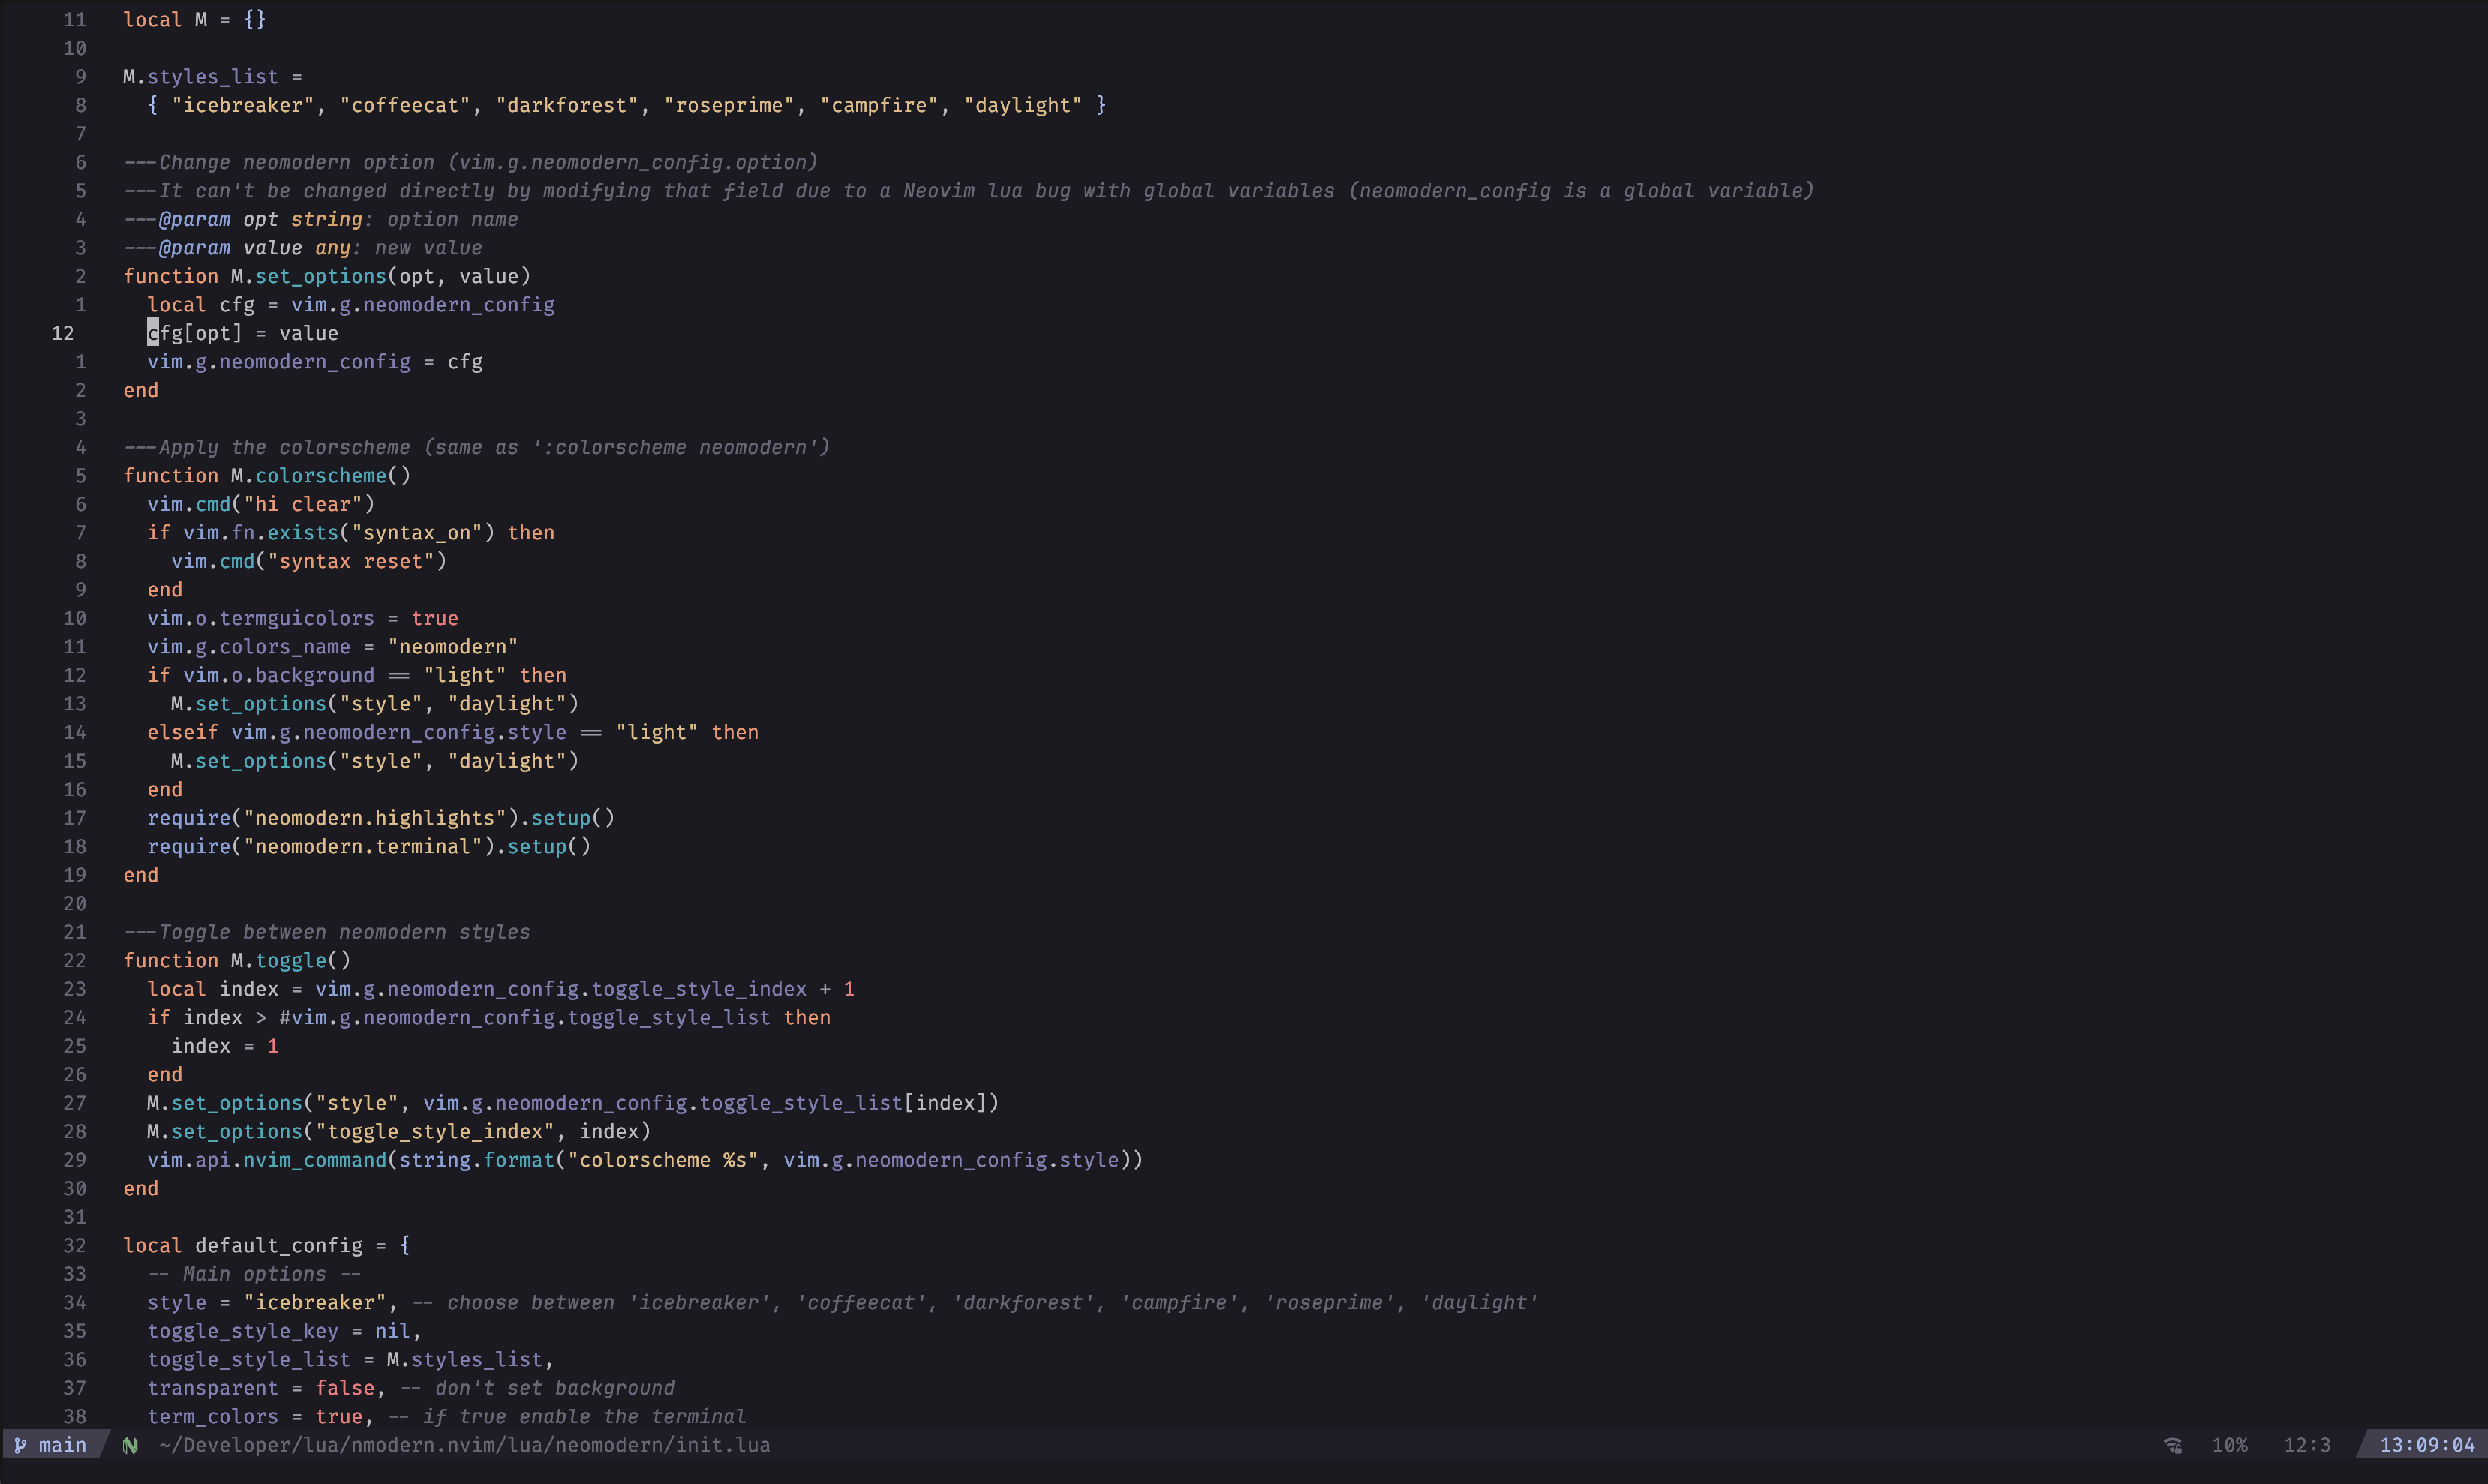Viewport: 2488px width, 1484px height.
Task: Click M.set_options("toggle_style_index", index) line
Action: tap(399, 1131)
